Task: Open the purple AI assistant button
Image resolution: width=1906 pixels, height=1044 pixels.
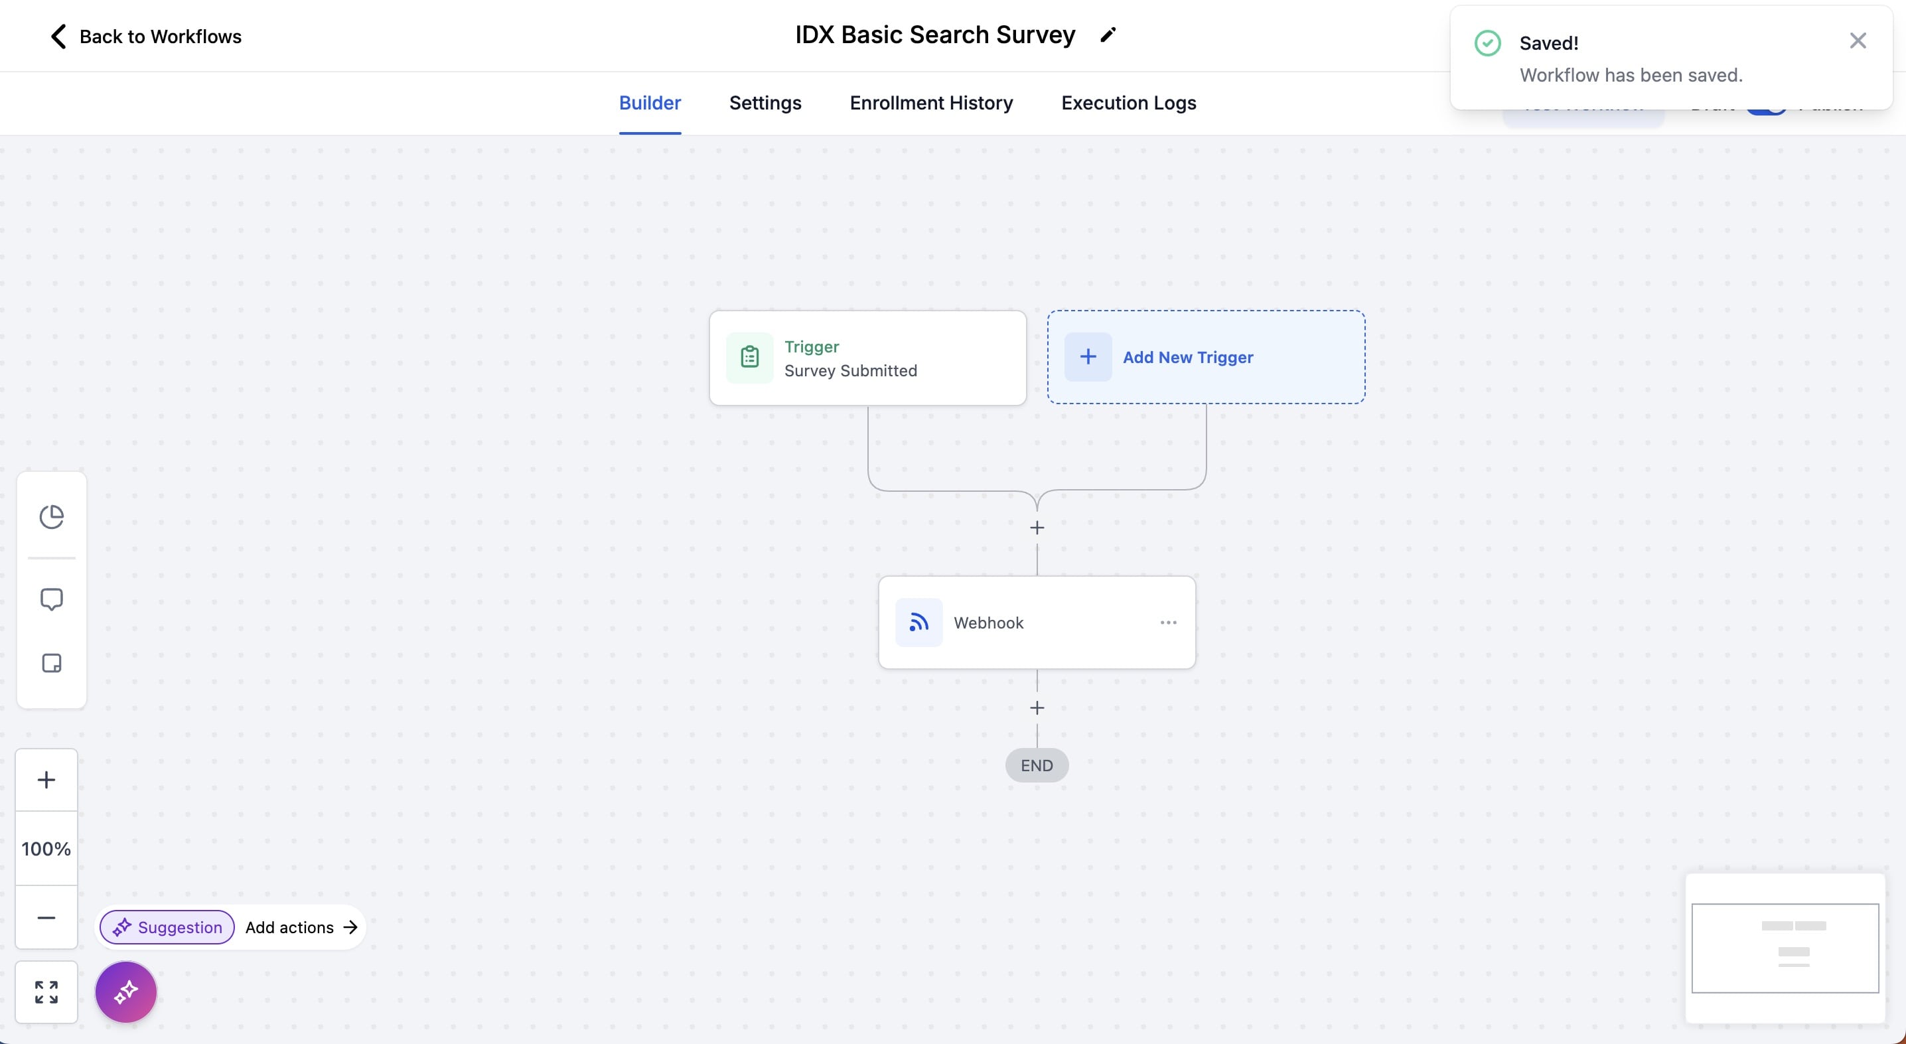Action: coord(126,992)
